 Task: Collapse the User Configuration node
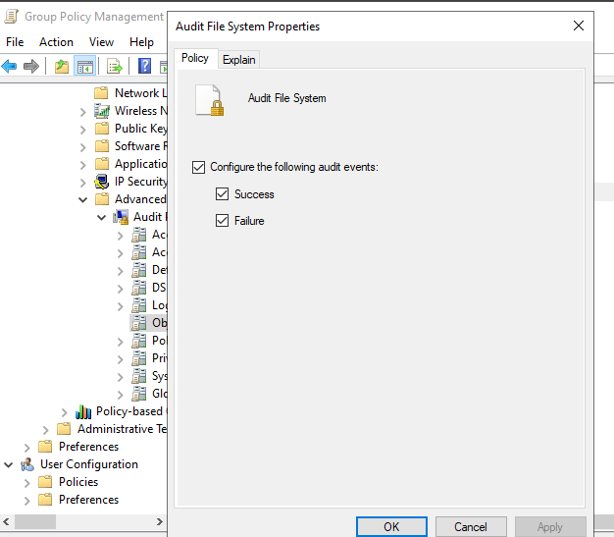[8, 465]
